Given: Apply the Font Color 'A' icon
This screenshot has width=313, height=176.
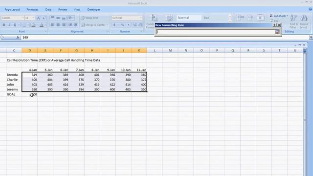Looking at the screenshot, I should pyautogui.click(x=42, y=25).
